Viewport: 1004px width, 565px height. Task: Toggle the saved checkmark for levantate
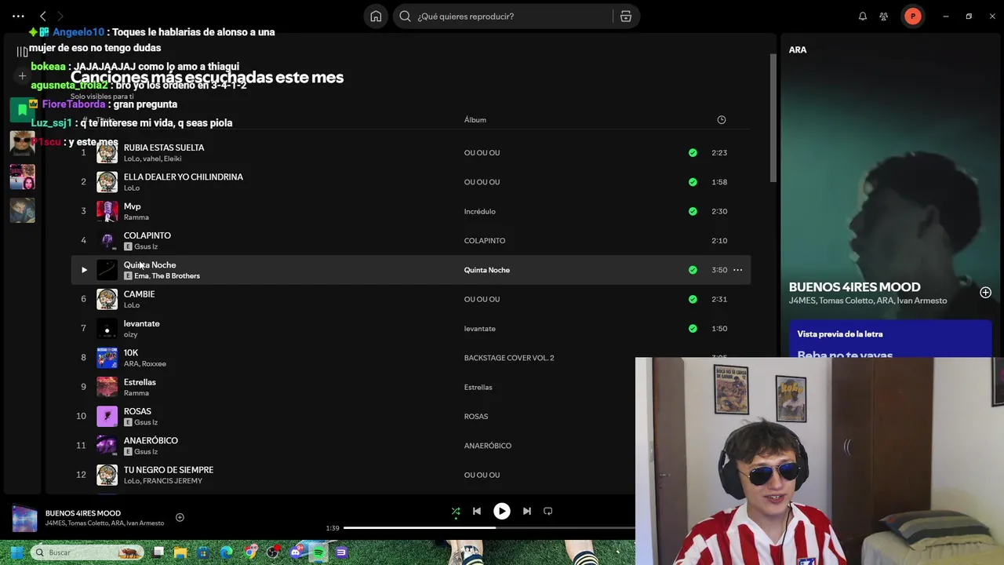point(693,328)
